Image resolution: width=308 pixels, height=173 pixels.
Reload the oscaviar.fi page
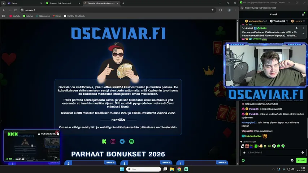click(15, 10)
